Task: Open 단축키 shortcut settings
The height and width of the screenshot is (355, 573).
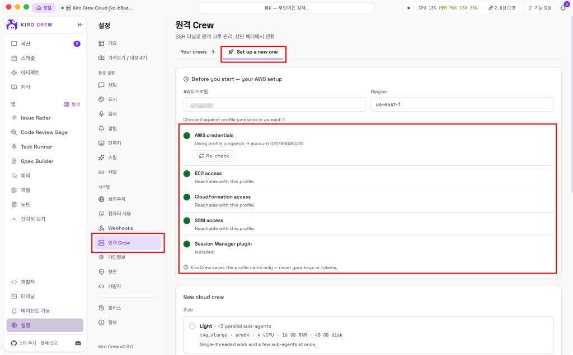Action: (x=128, y=143)
